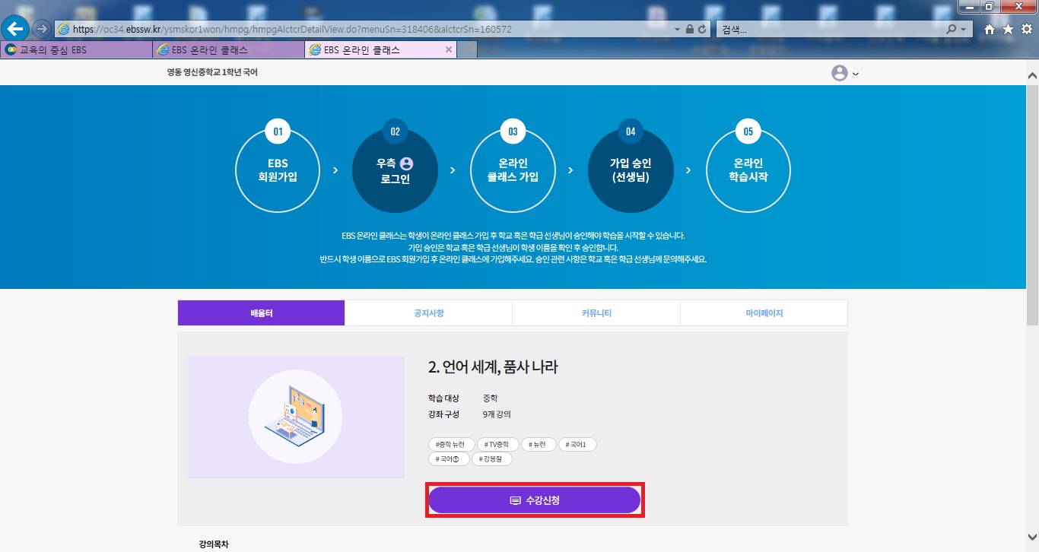The width and height of the screenshot is (1039, 552).
Task: Click the #강용철 tag
Action: [x=492, y=458]
